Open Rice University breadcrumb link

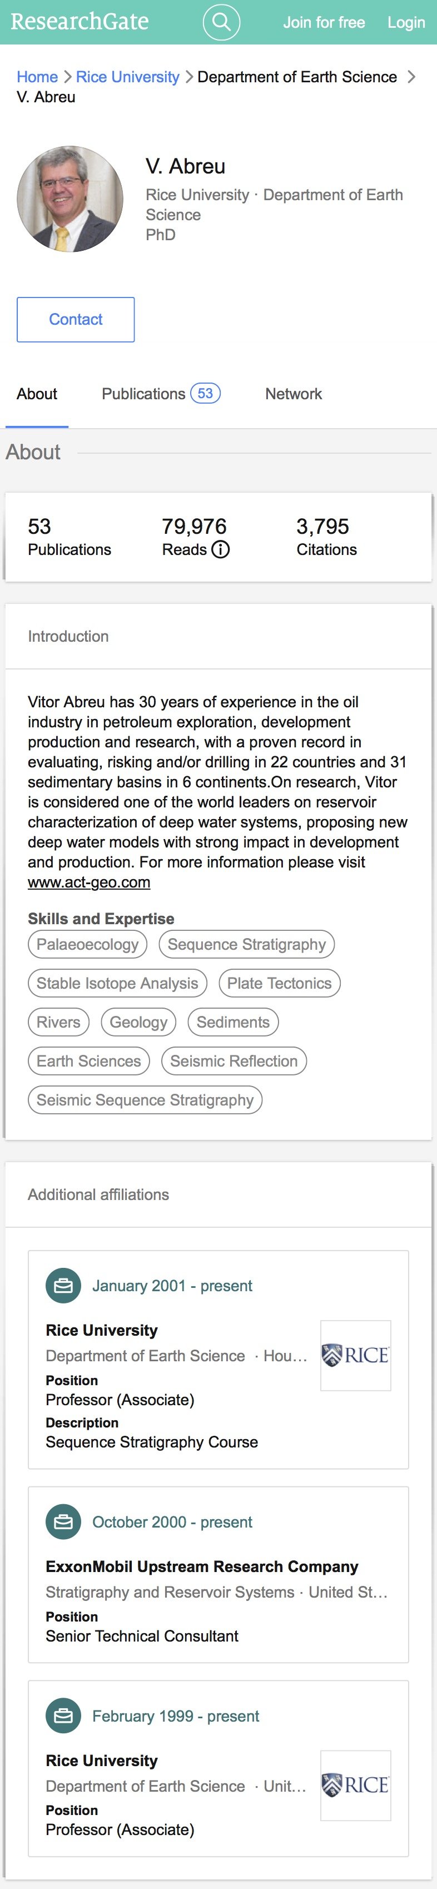tap(127, 77)
